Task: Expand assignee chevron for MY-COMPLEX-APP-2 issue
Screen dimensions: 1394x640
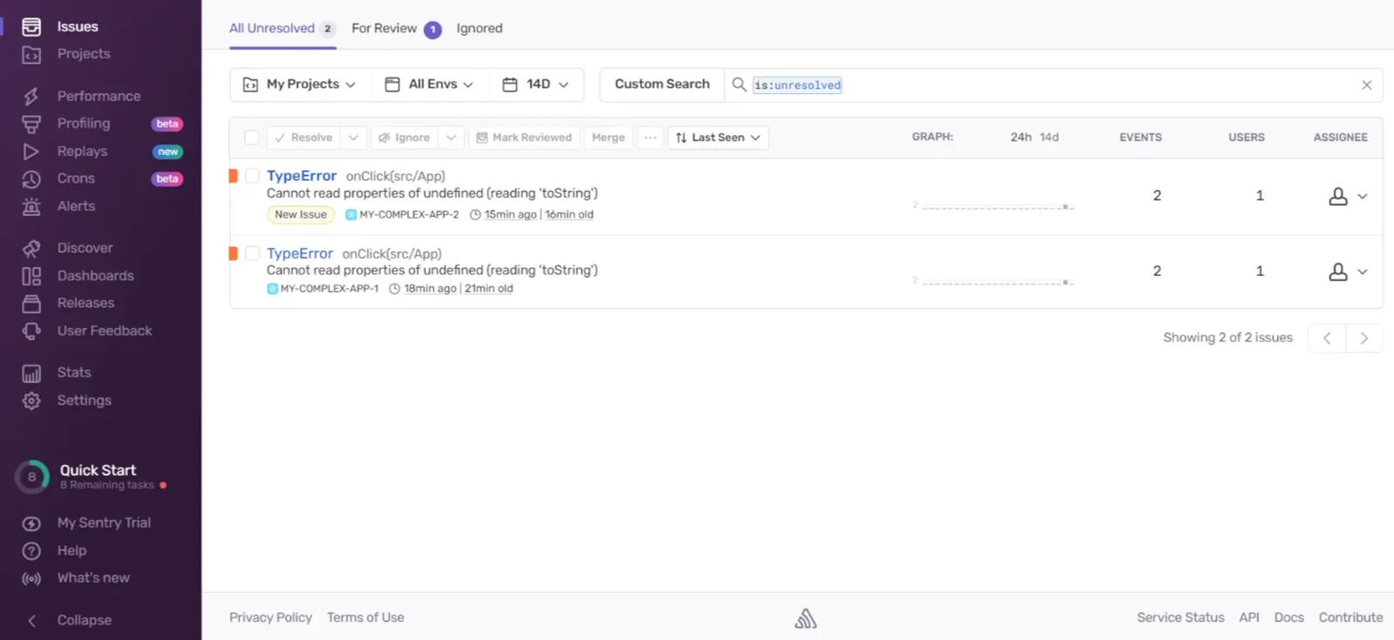Action: point(1363,197)
